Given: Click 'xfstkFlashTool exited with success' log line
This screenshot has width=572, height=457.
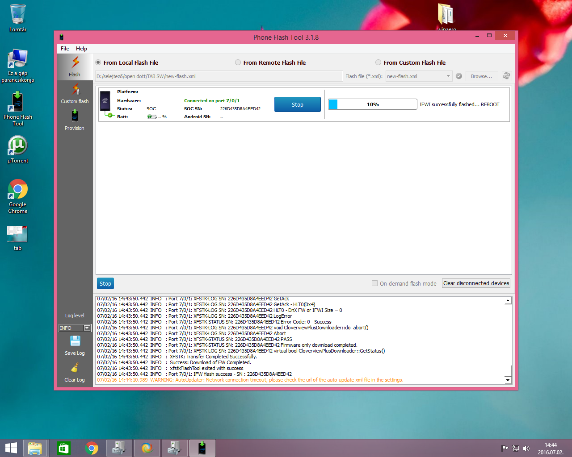Looking at the screenshot, I should [206, 368].
